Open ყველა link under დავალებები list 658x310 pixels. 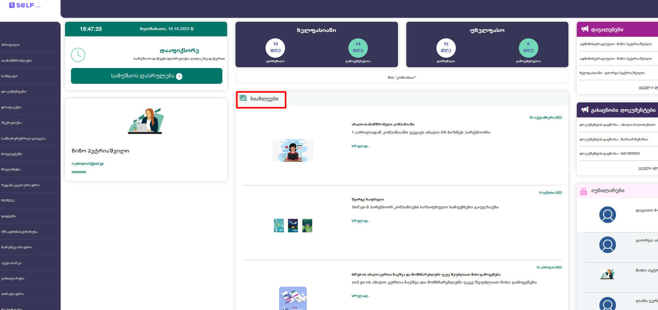pos(648,87)
